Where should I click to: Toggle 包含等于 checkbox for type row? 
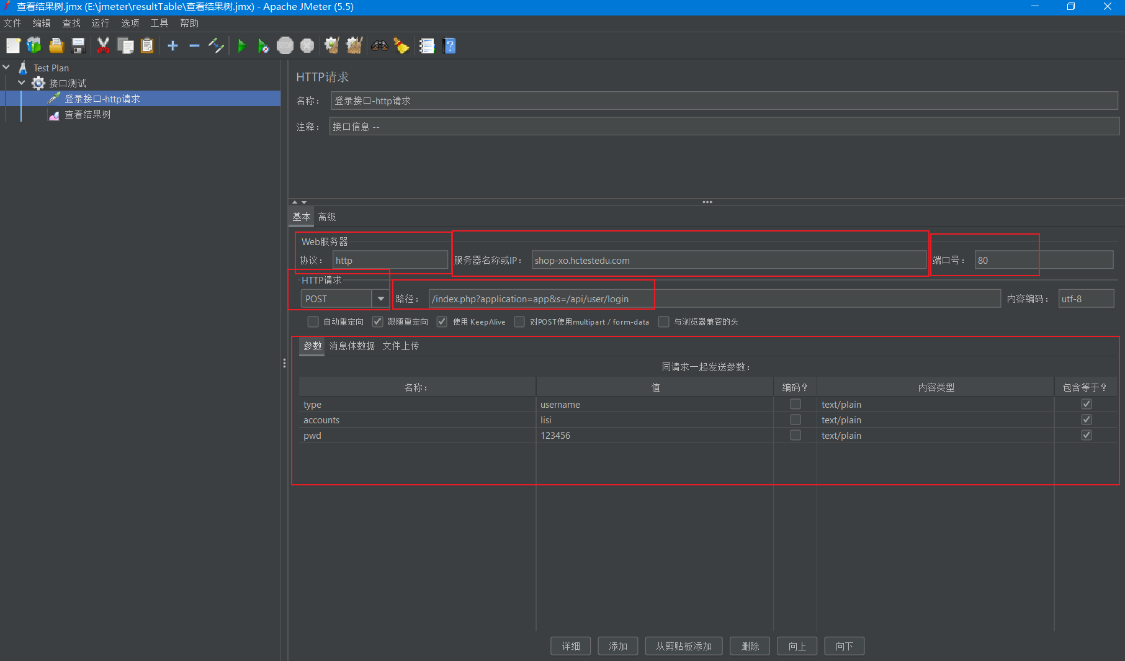1086,404
